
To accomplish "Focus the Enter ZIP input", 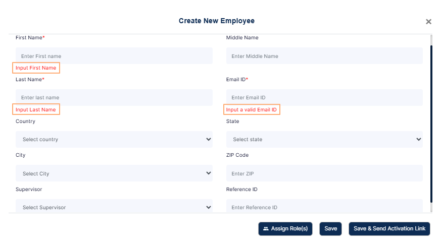I will coord(324,173).
